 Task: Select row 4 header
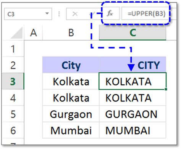coord(13,97)
